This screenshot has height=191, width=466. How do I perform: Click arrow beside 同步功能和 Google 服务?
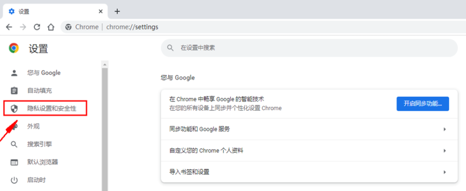[x=445, y=129]
